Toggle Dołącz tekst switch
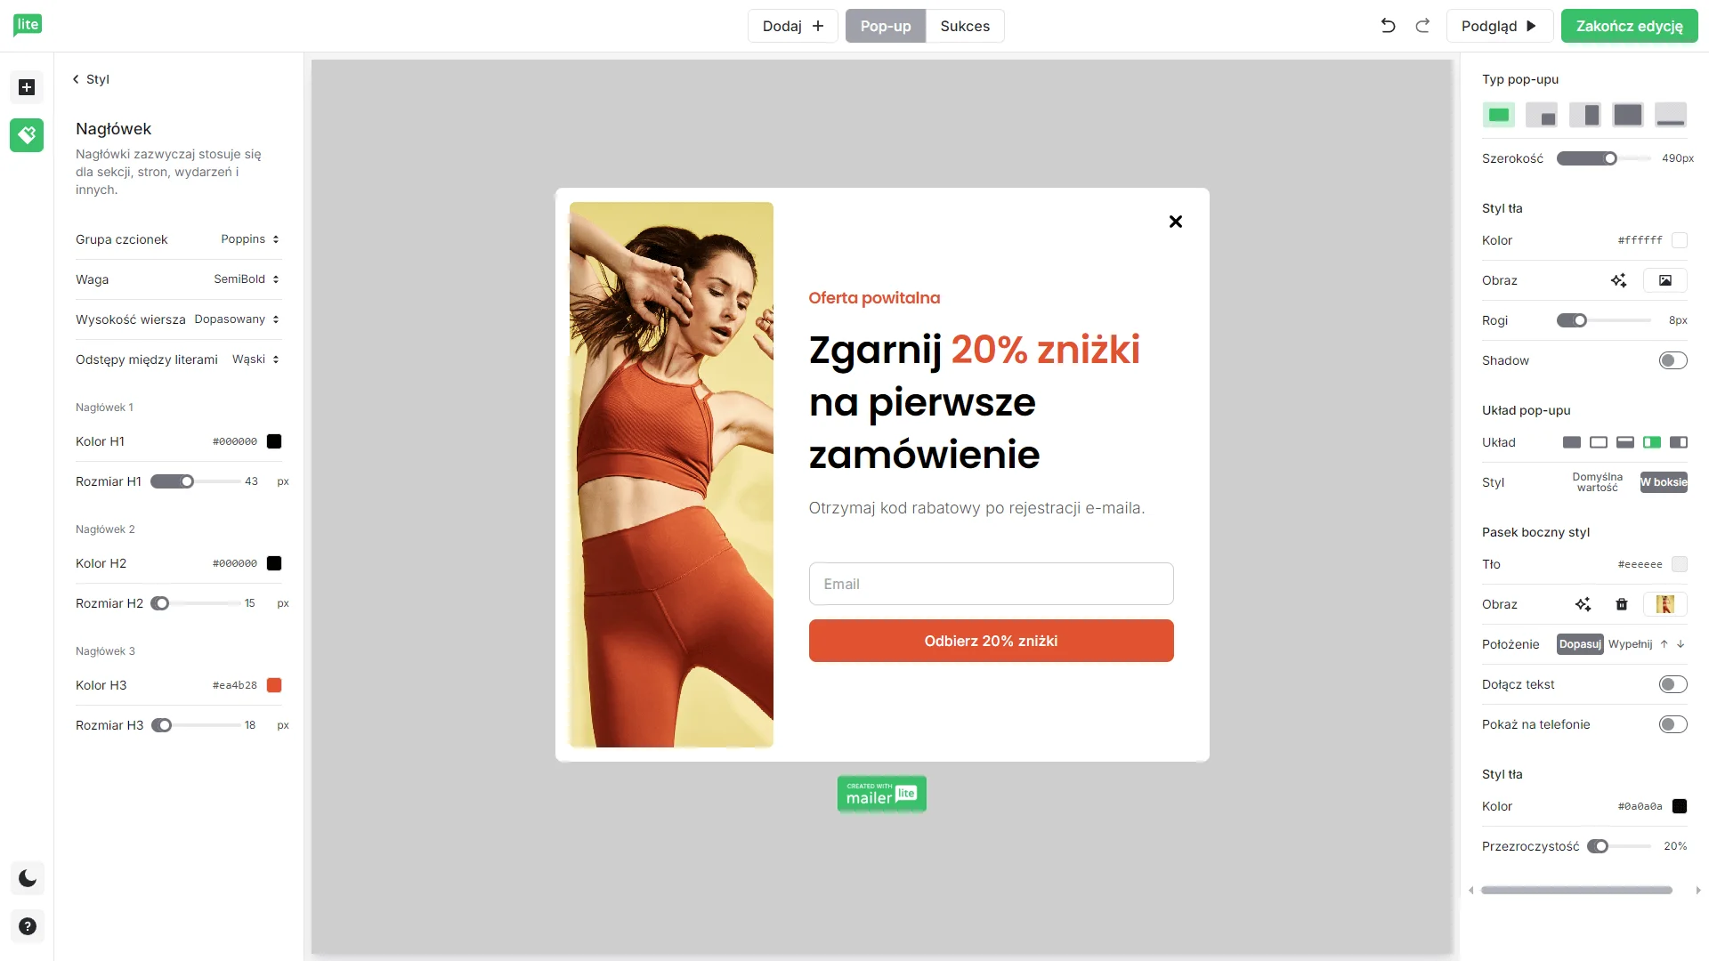1709x961 pixels. click(1673, 684)
